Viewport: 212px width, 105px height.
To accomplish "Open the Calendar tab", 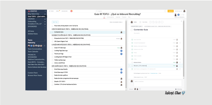I will point(118,17).
